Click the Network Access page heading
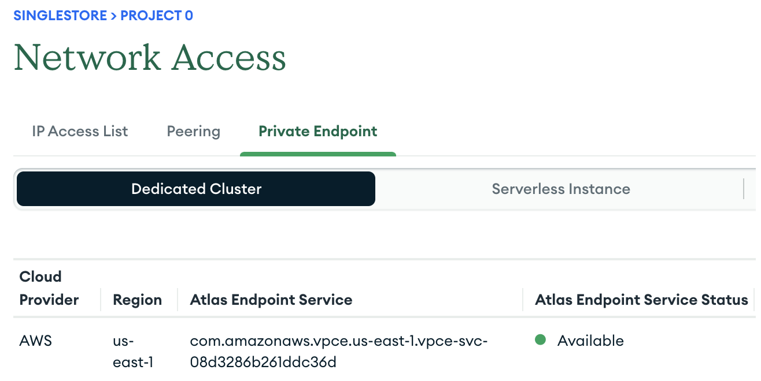Screen dimensions: 761x381 coord(150,58)
